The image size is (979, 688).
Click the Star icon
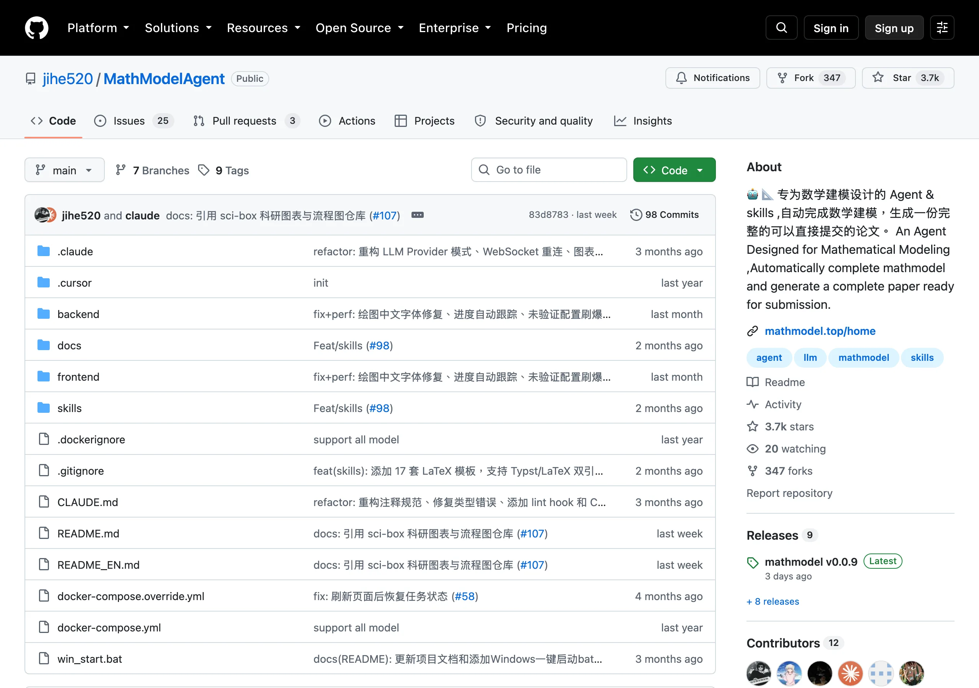[x=878, y=78]
